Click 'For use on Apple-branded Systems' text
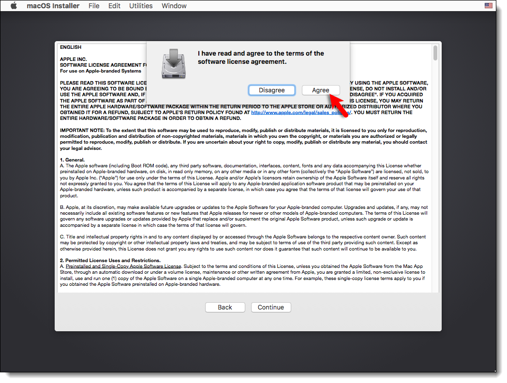Screen dimensions: 507x383 coord(101,71)
